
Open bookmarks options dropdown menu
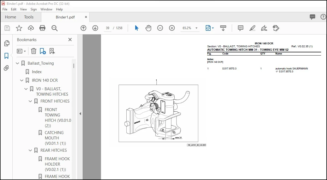click(21, 51)
